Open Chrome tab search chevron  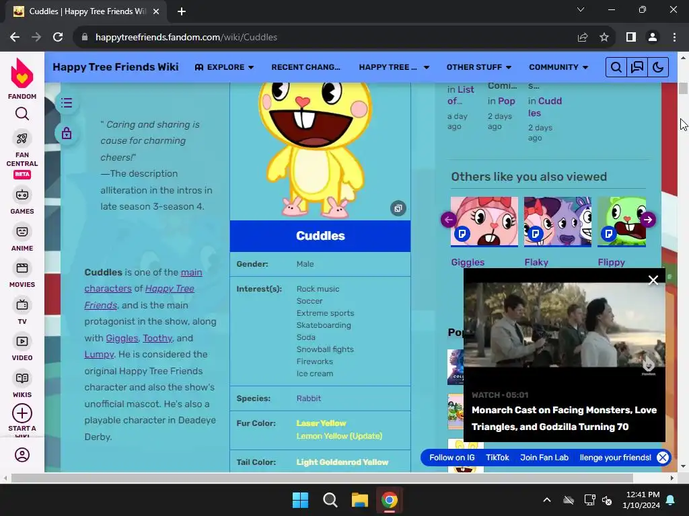tap(581, 9)
